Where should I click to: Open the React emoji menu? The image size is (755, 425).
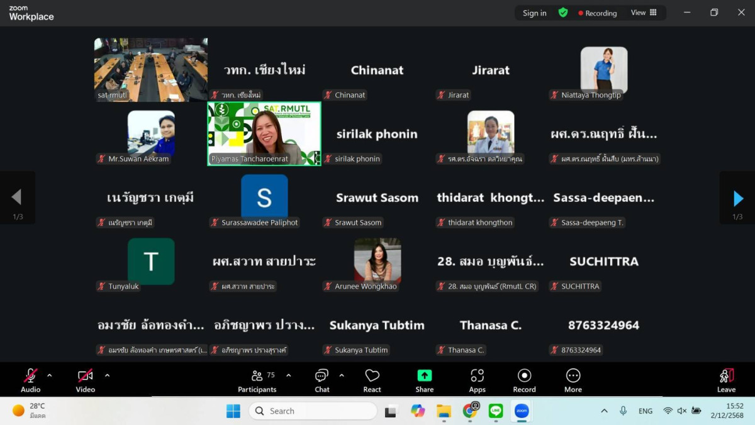(372, 380)
